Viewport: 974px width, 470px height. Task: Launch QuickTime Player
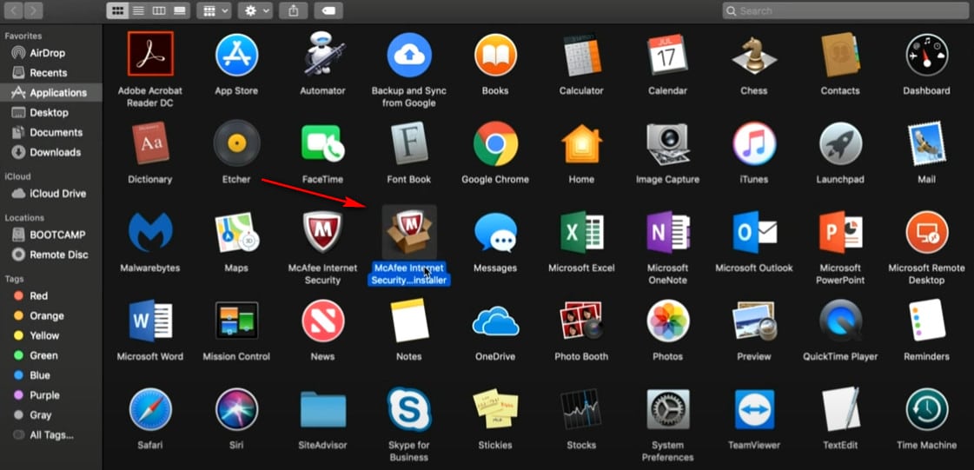pos(839,321)
